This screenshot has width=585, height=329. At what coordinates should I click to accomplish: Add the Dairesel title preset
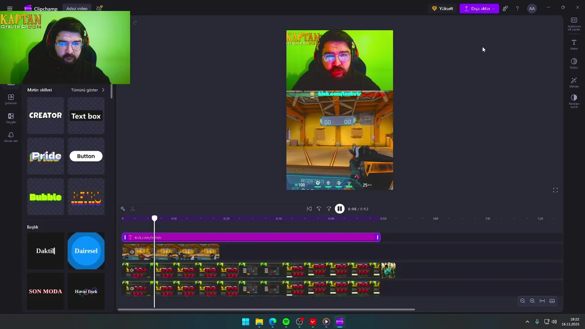[86, 251]
